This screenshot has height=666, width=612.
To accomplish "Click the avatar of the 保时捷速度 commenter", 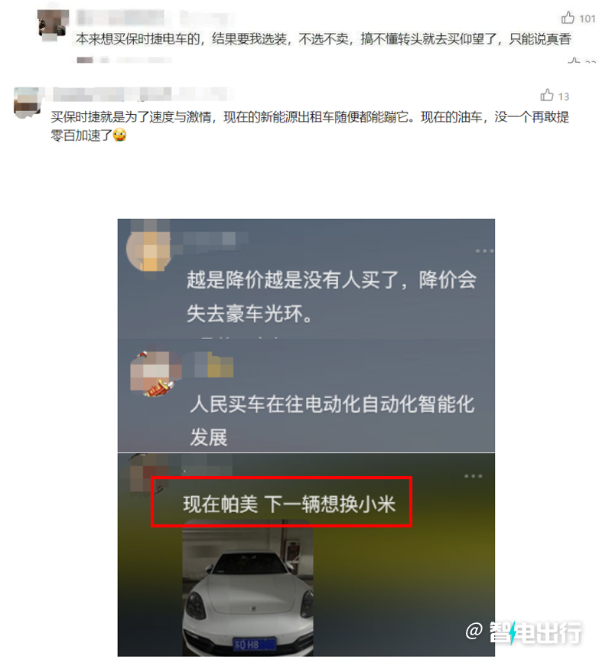I will (28, 103).
